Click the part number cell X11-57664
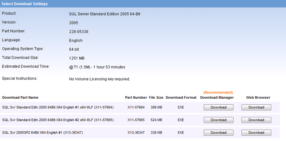286x141 pixels. (x=136, y=107)
